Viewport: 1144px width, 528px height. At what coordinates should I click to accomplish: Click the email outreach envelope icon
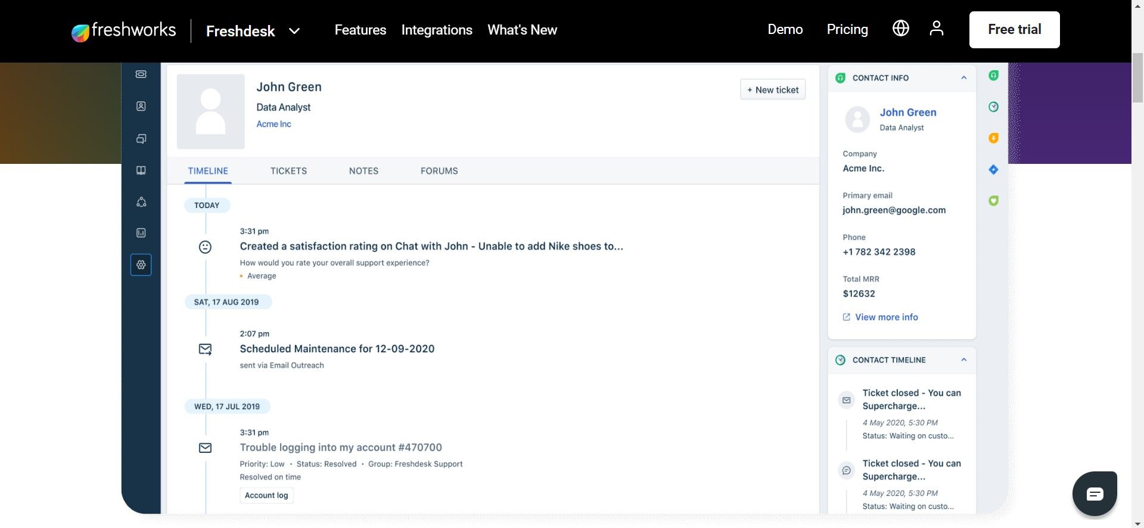click(205, 349)
